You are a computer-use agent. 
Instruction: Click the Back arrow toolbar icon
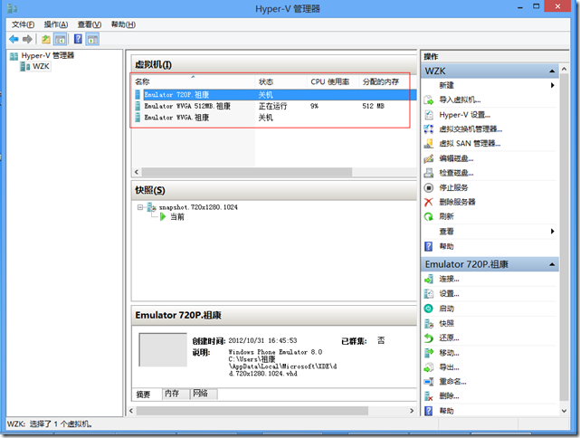(x=14, y=39)
